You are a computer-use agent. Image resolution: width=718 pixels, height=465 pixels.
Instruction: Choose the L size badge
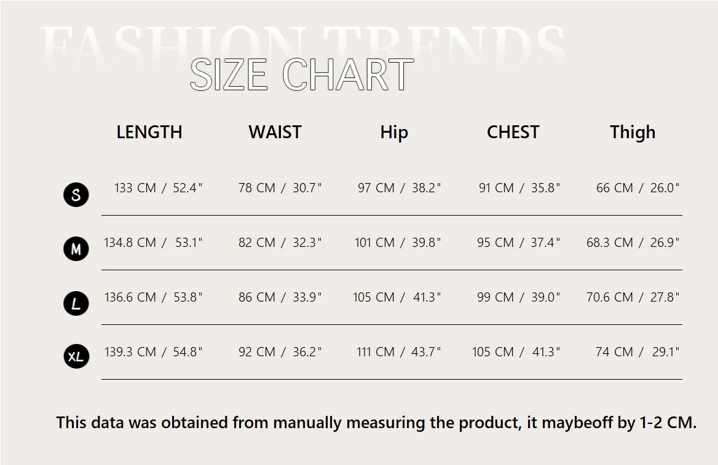76,303
